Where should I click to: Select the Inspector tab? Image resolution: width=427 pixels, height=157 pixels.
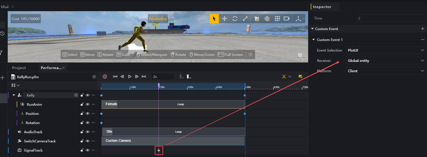[322, 7]
